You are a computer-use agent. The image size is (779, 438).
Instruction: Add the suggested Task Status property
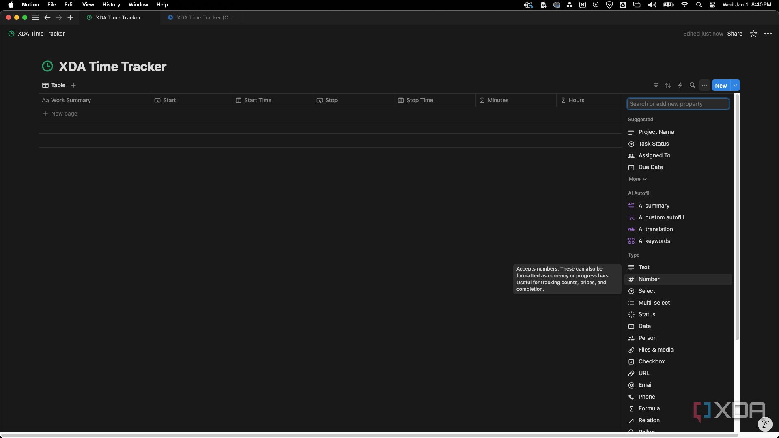coord(678,144)
